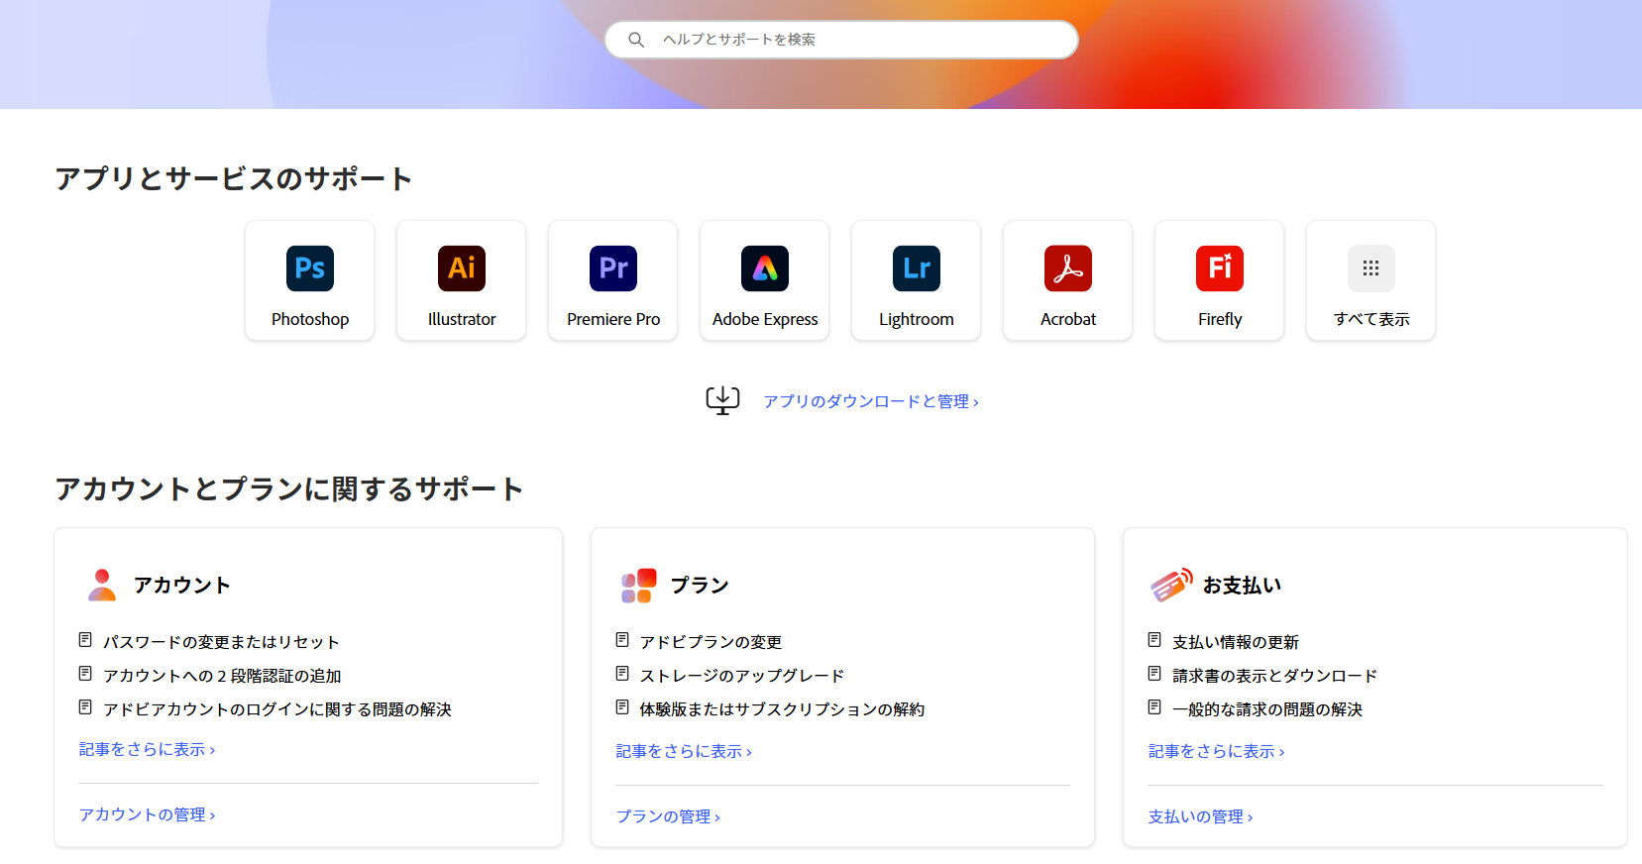Open アカウントへの2段階認証の追加 article
Image resolution: width=1642 pixels, height=864 pixels.
[222, 676]
